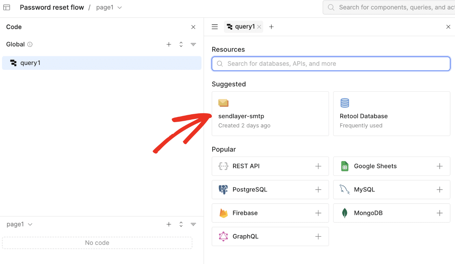Viewport: 455px width, 264px height.
Task: Add new Global code with plus icon
Action: pyautogui.click(x=169, y=44)
